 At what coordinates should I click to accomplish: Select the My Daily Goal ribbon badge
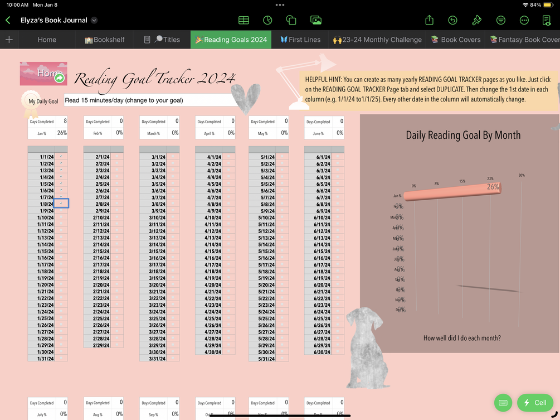point(31,103)
